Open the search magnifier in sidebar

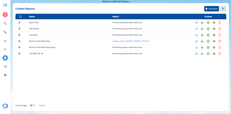(5, 24)
